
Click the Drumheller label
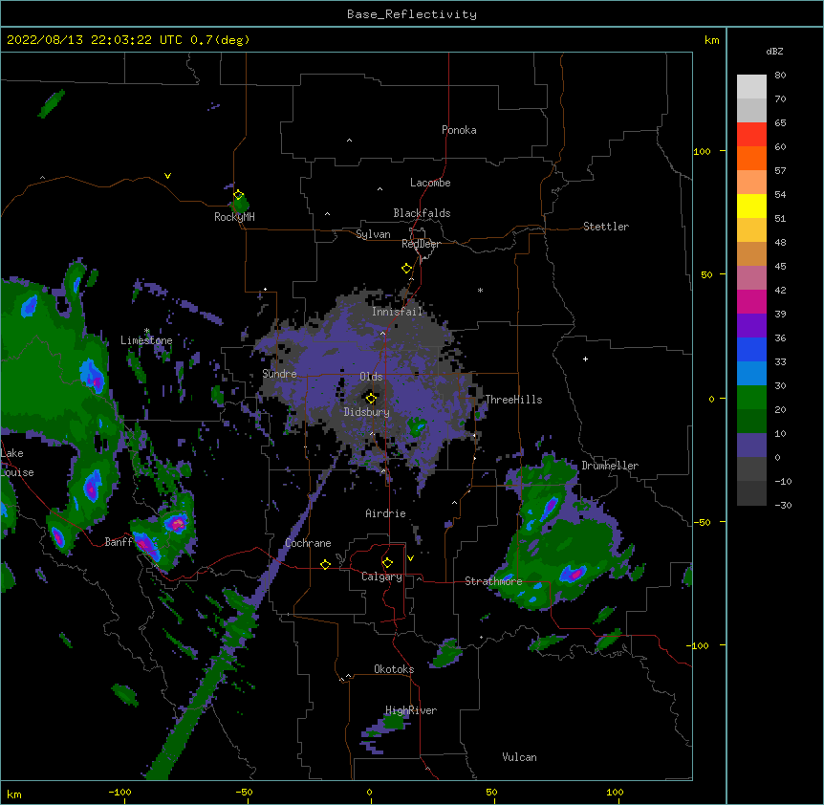610,466
